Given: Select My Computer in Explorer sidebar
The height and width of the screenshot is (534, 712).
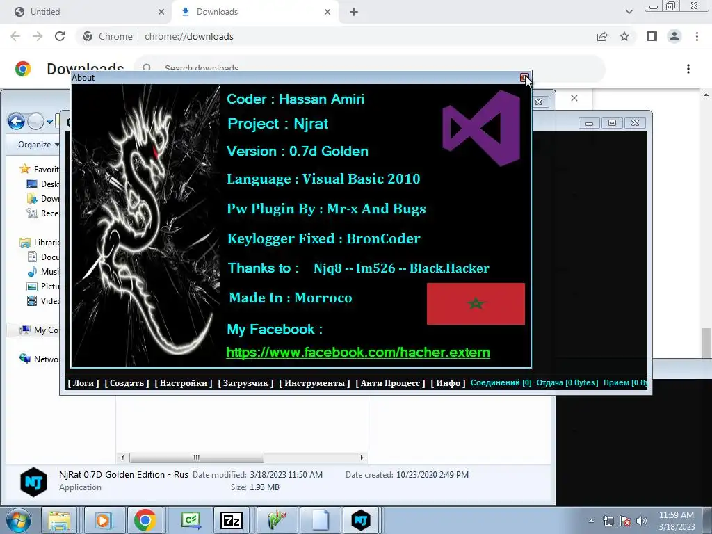Looking at the screenshot, I should click(x=40, y=330).
